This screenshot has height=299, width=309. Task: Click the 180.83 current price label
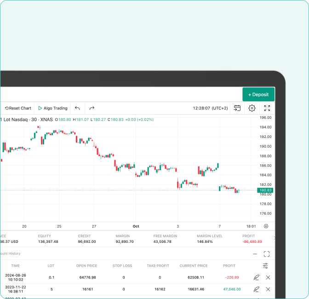(x=266, y=190)
